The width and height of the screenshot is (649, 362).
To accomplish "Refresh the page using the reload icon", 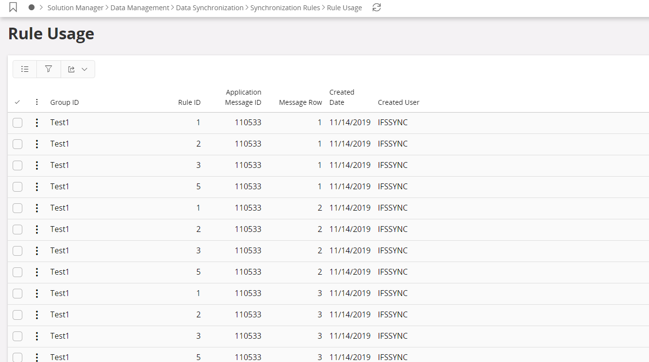I will [376, 8].
